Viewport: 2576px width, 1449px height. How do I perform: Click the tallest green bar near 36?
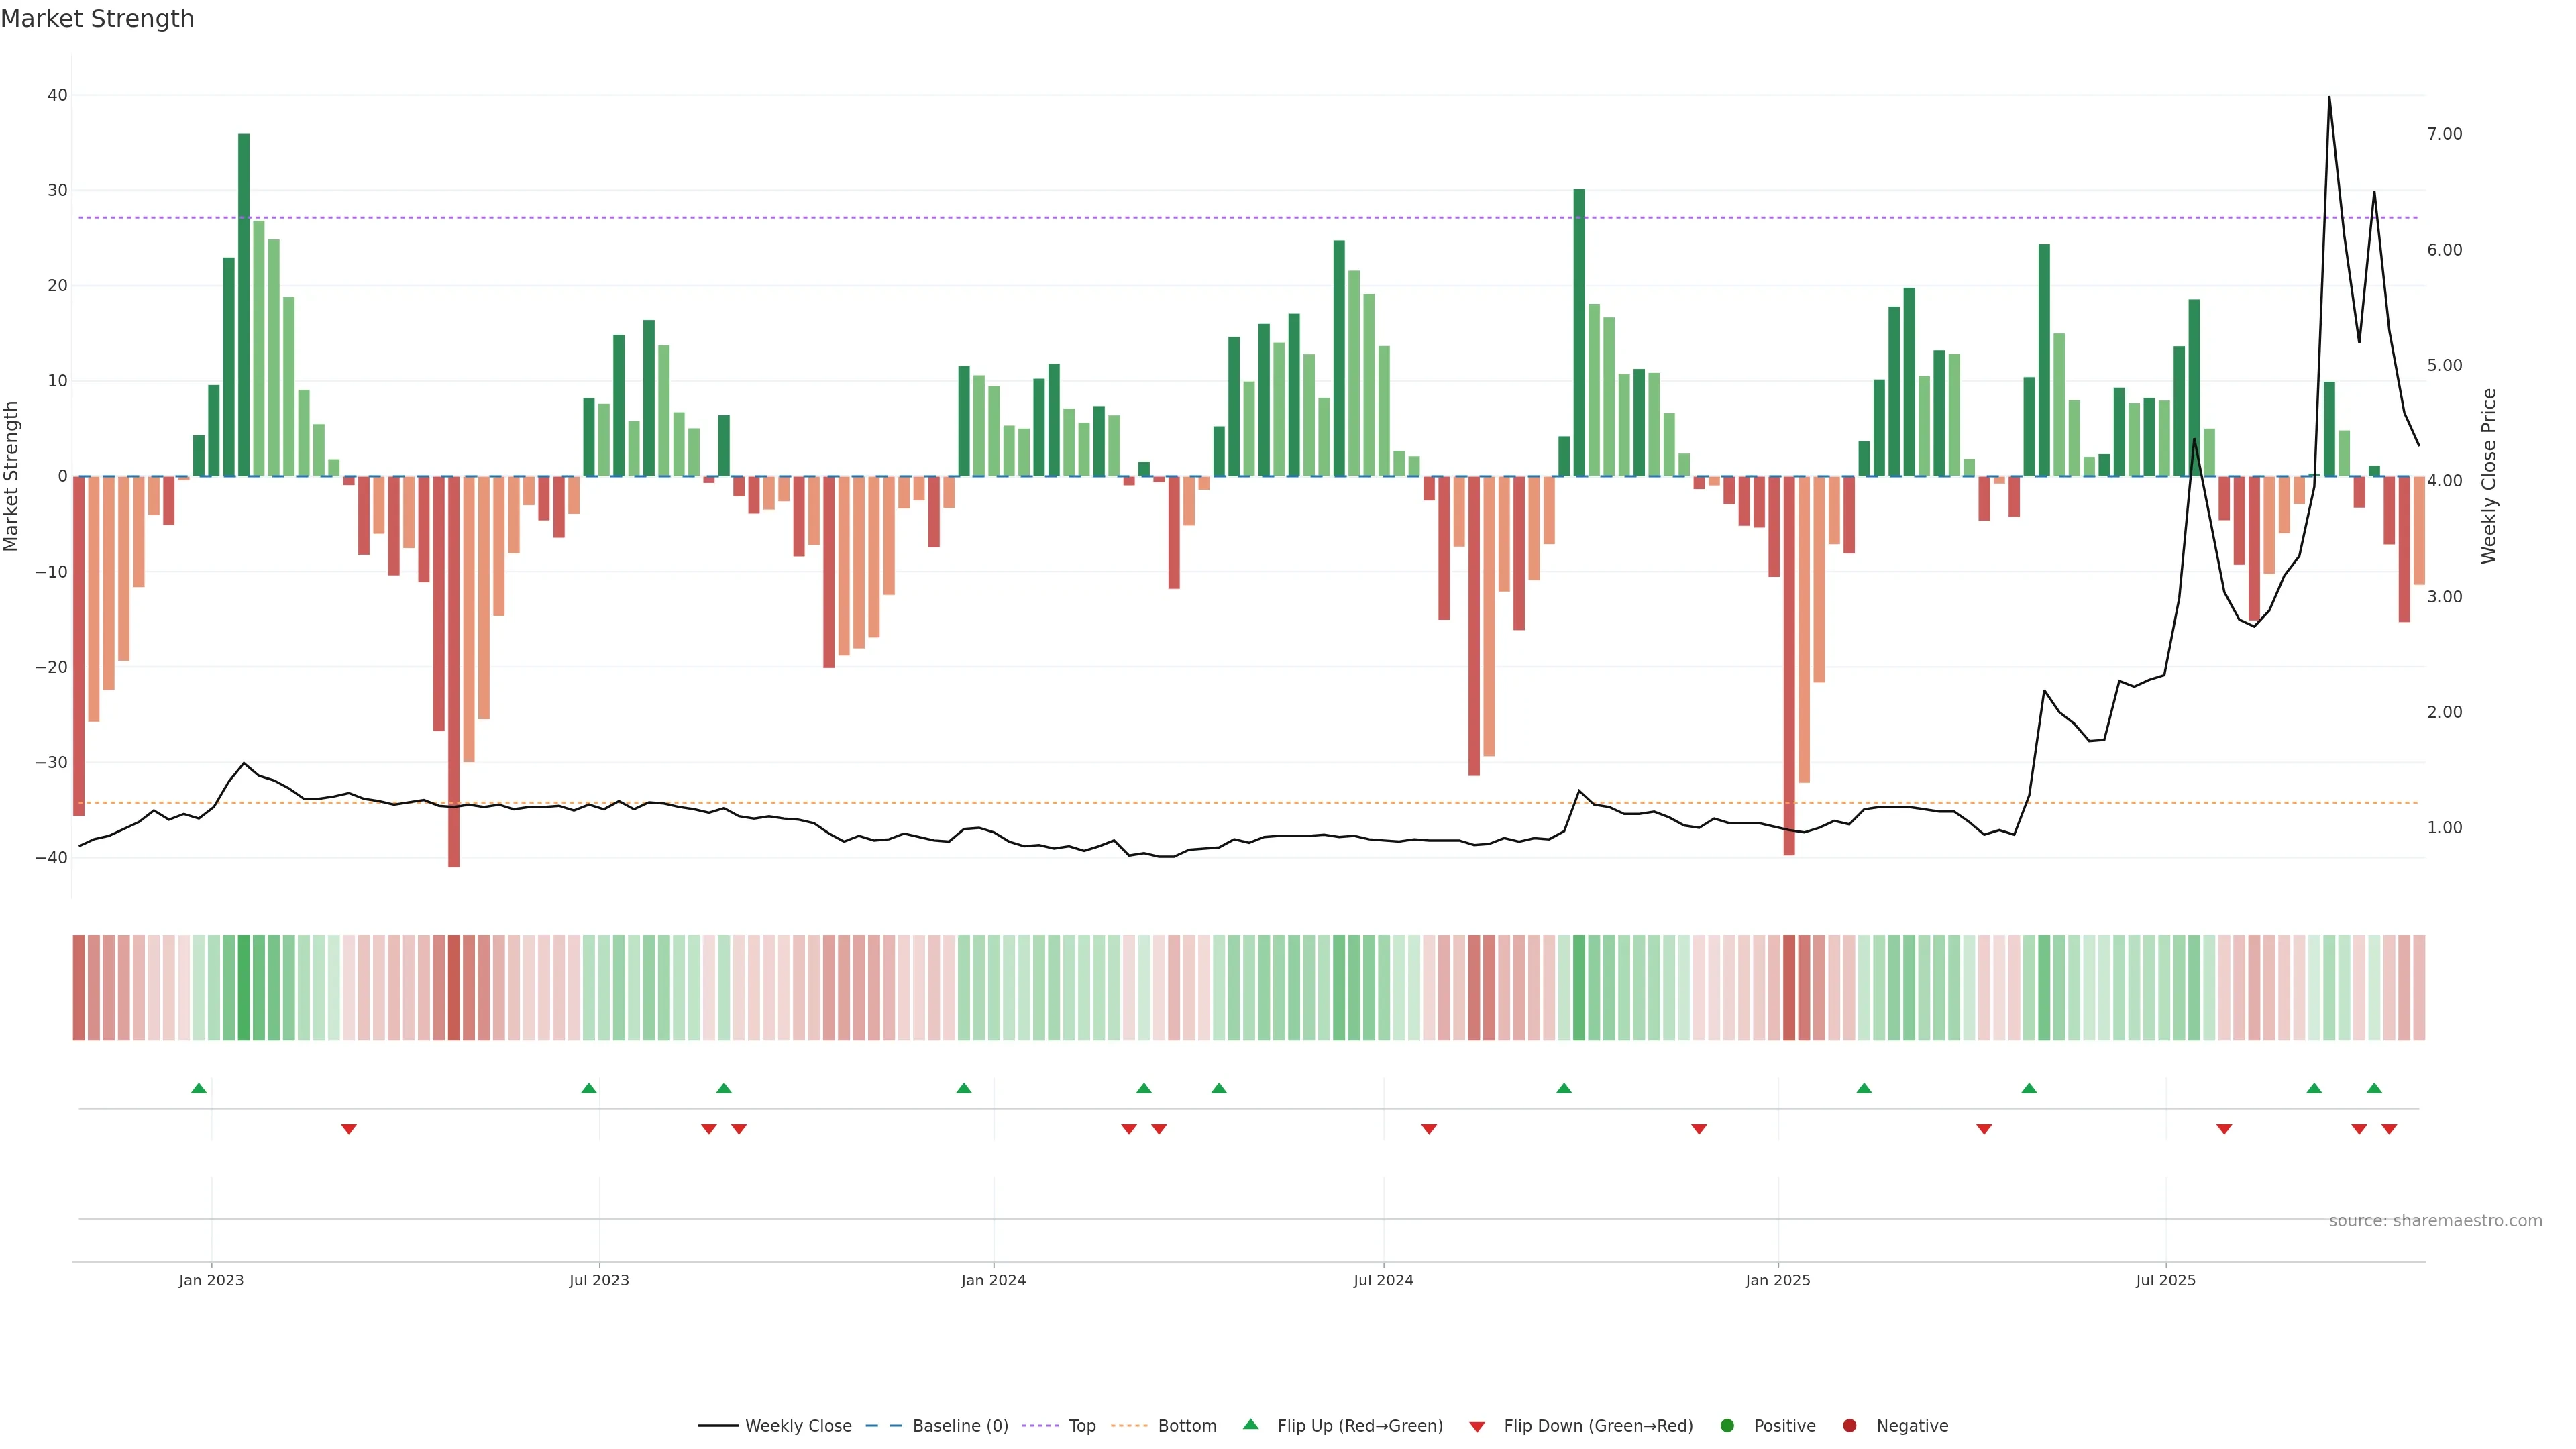244,300
